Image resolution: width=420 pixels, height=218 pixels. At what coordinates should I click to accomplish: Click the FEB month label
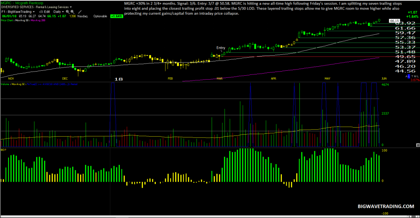tap(170, 79)
